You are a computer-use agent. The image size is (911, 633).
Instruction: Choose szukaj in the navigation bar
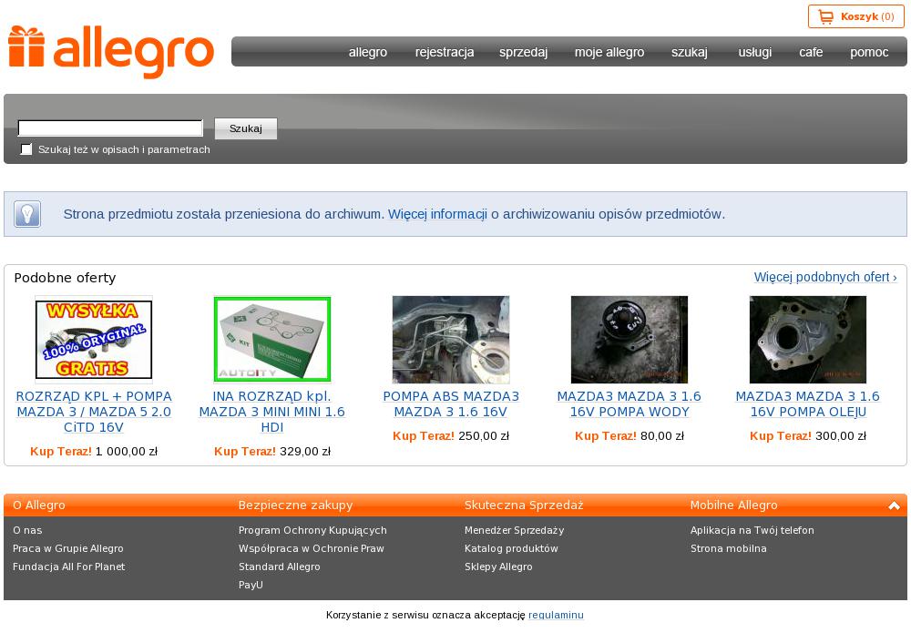point(690,52)
